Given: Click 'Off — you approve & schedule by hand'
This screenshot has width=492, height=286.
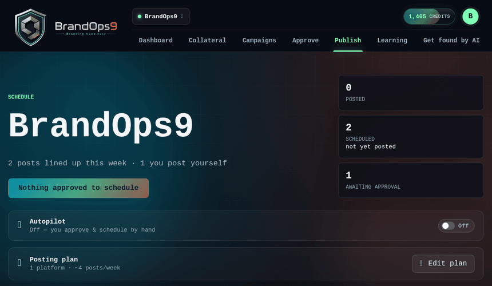Looking at the screenshot, I should click(92, 230).
